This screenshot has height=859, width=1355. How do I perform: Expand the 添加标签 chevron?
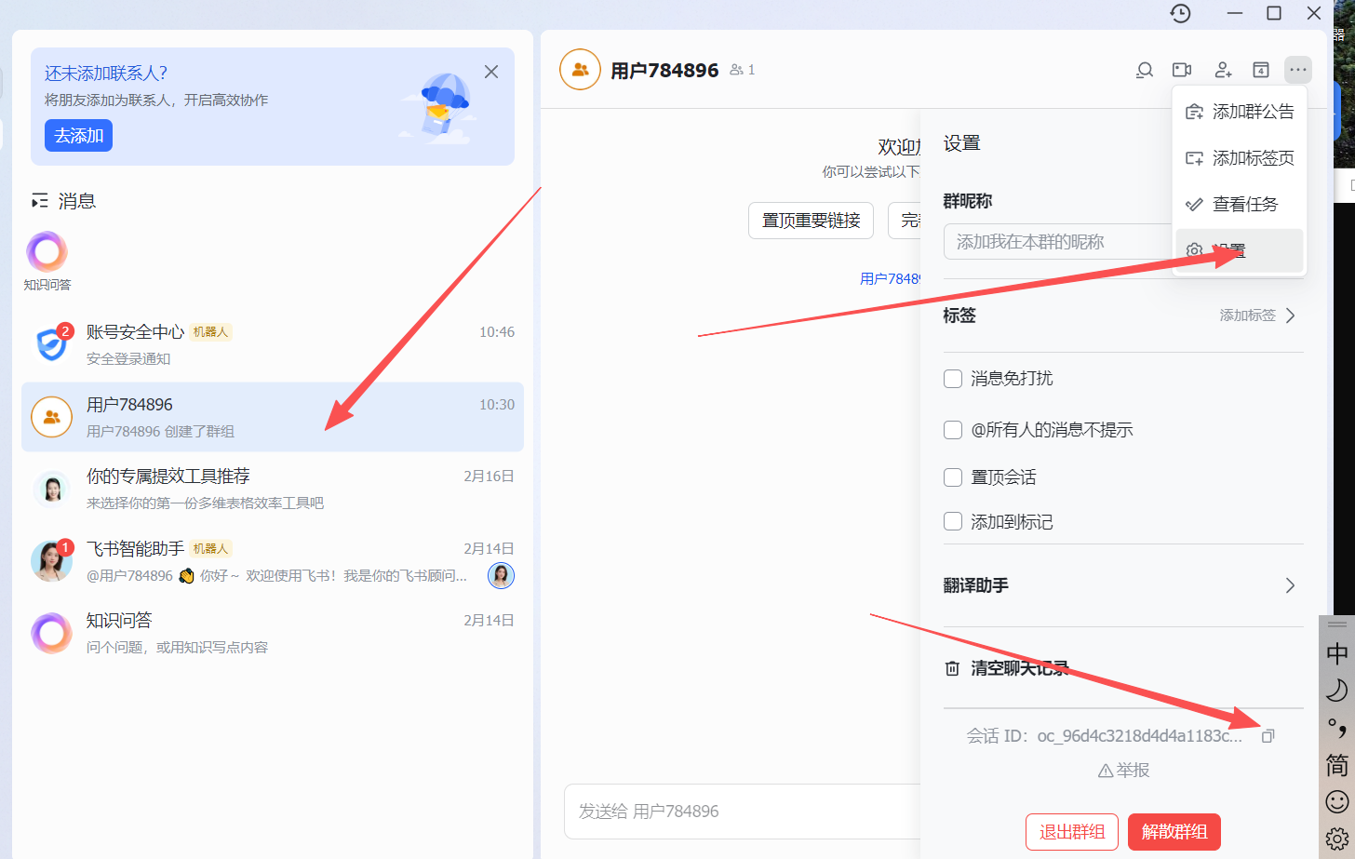pos(1290,315)
